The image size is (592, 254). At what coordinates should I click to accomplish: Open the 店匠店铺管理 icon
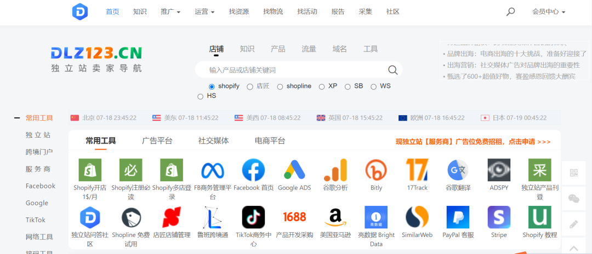click(x=172, y=217)
